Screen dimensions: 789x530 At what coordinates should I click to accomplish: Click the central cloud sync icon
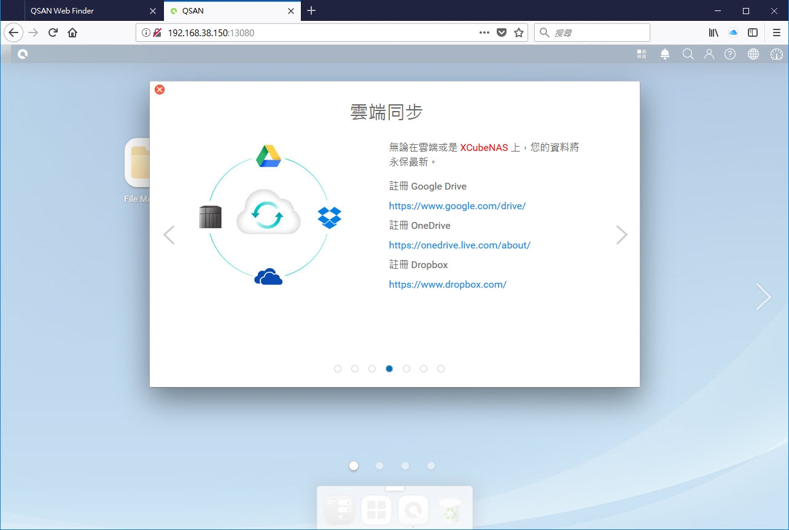268,212
